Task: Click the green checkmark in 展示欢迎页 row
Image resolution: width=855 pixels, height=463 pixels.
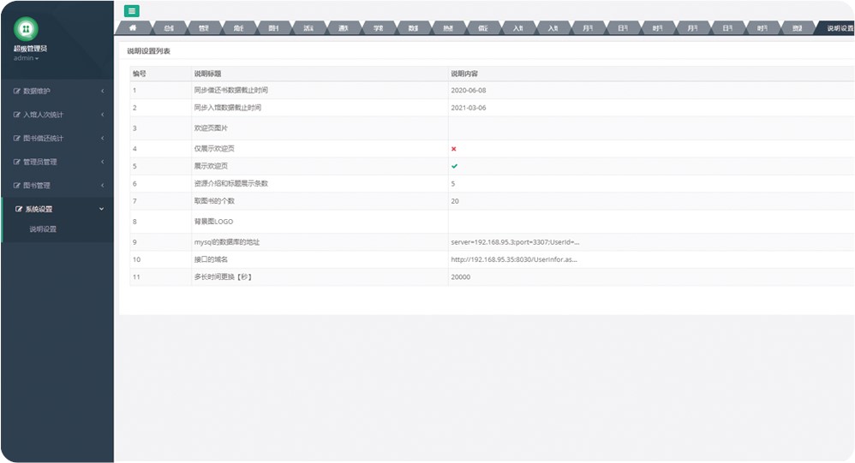Action: click(454, 166)
